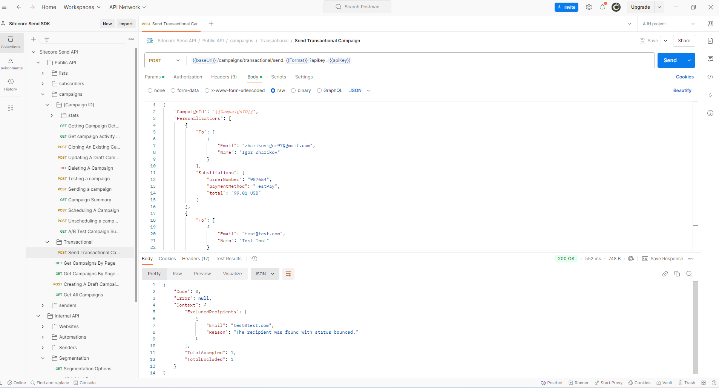
Task: Open the Environments sidebar panel
Action: coord(11,64)
